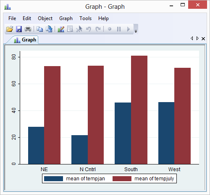Click the Open folder toolbar icon
Screen dimensions: 210x195
(10, 29)
